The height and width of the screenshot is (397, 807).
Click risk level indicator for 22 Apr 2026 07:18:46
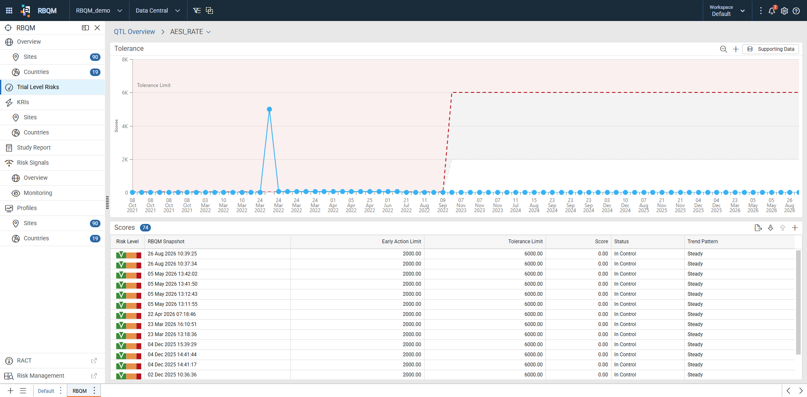[x=129, y=315]
